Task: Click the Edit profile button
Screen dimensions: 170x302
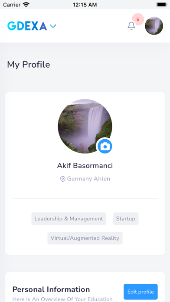Action: pos(141,292)
